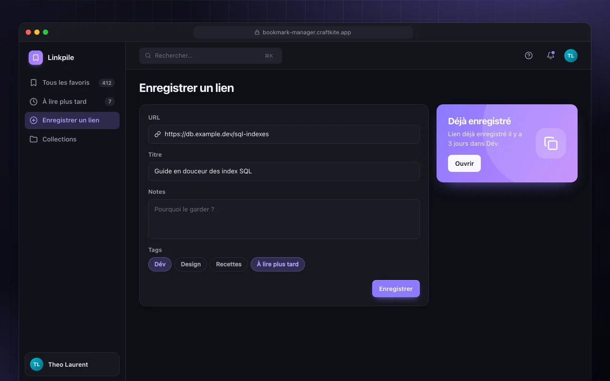Open the help question-mark icon
Screen dimensions: 610x381
tap(529, 56)
